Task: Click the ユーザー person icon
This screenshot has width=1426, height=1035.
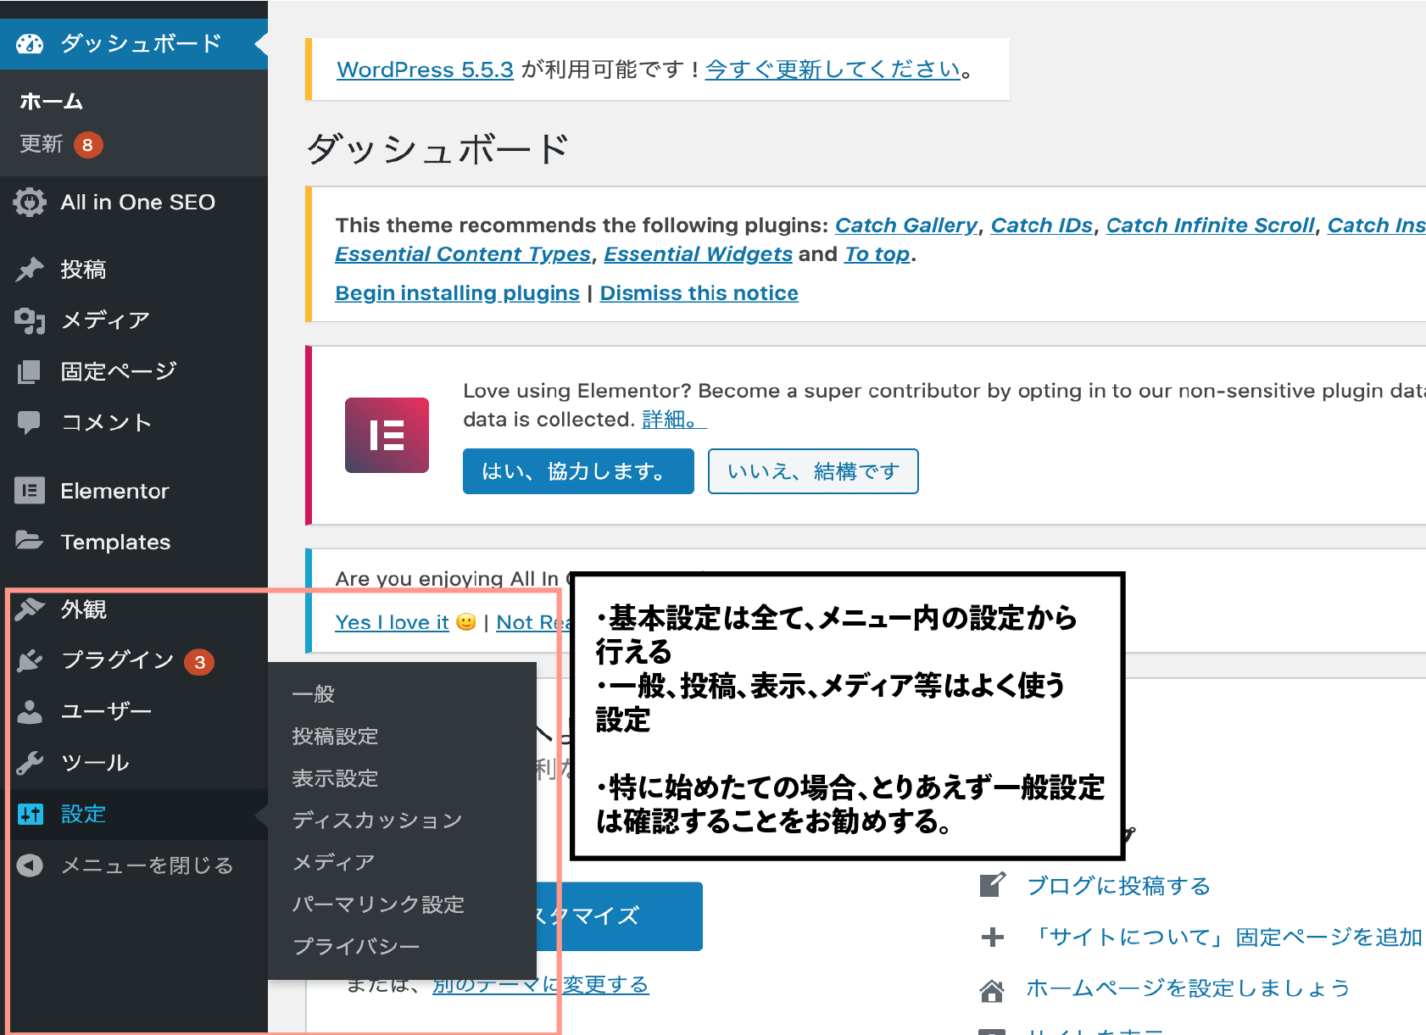Action: (30, 711)
